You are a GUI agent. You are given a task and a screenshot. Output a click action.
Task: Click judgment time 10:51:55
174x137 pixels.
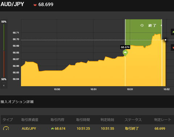[108, 129]
